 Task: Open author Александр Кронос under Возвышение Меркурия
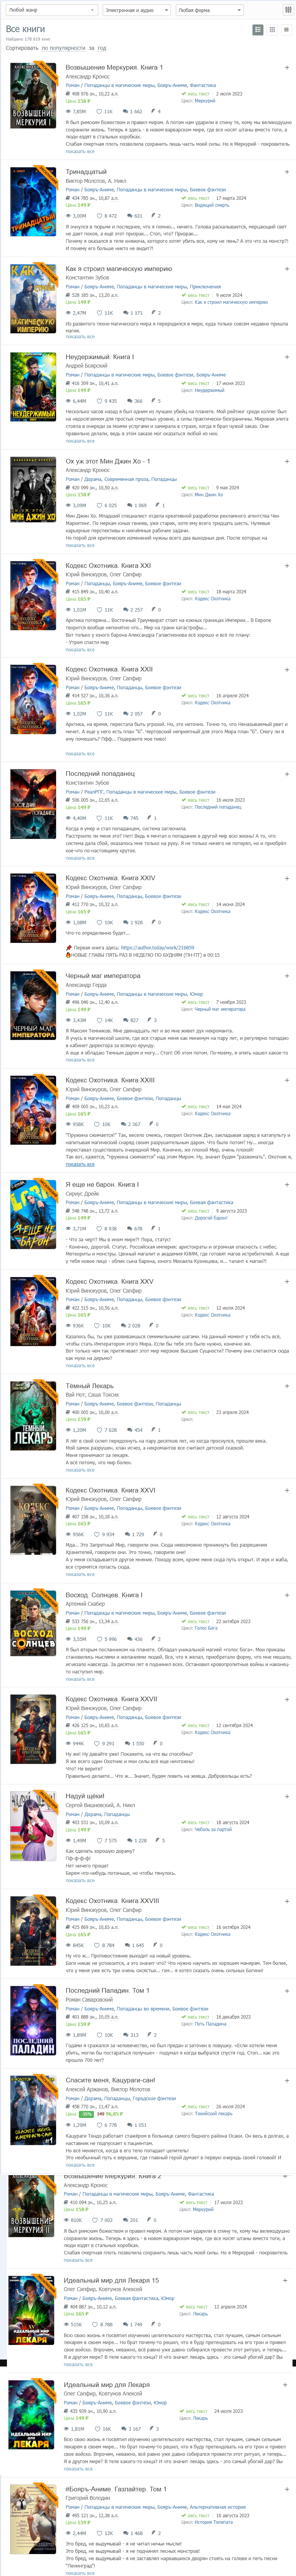(x=88, y=77)
